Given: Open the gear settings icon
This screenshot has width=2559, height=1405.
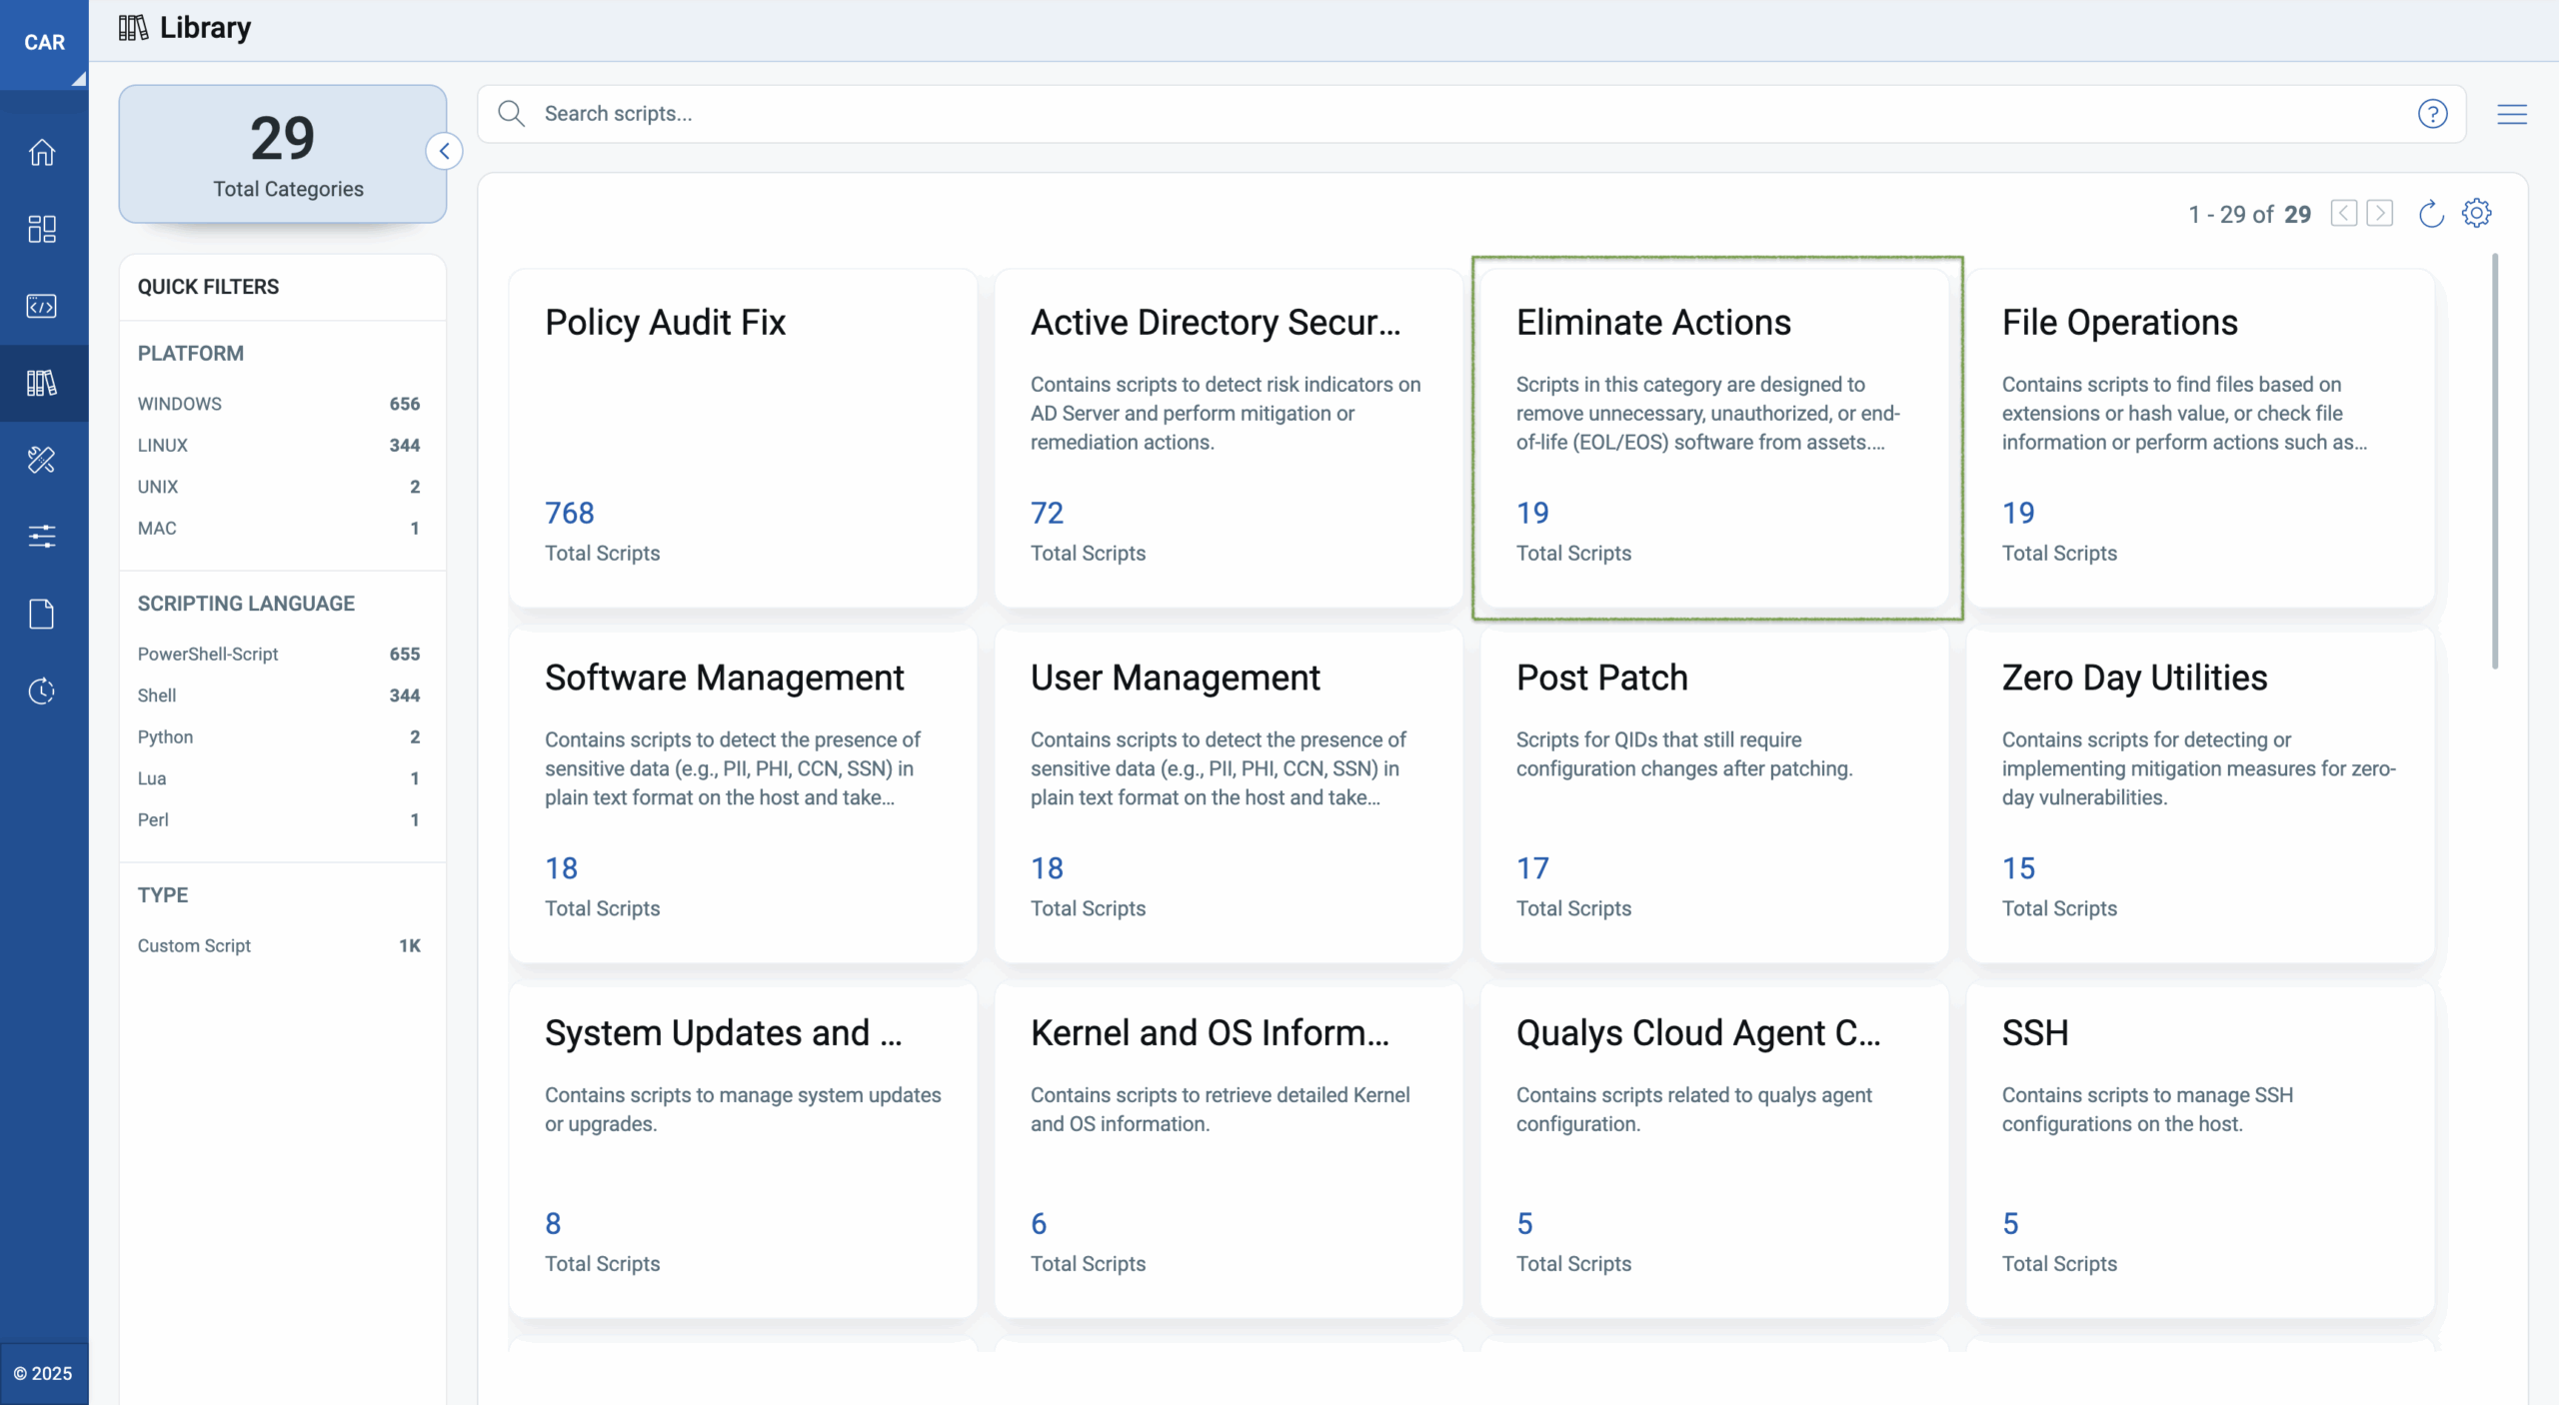Looking at the screenshot, I should pos(2476,213).
